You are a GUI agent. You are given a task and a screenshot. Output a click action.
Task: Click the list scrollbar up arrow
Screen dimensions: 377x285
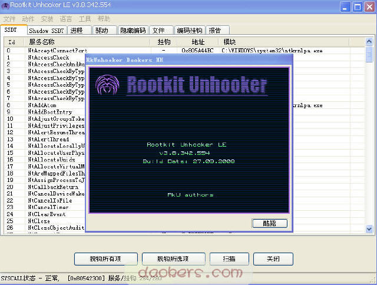[x=369, y=42]
